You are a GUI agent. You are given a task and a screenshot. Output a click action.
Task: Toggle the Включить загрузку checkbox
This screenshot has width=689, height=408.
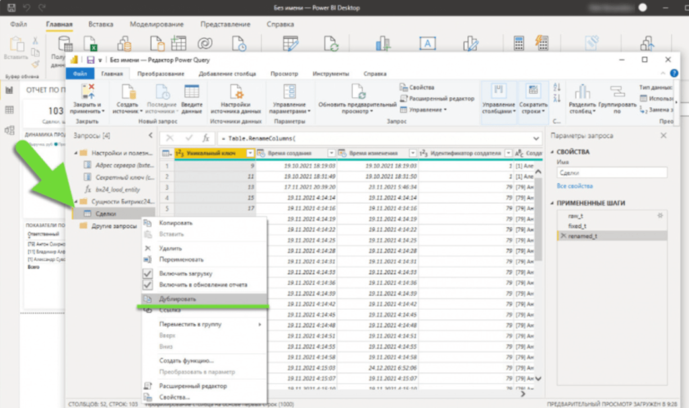coord(148,274)
